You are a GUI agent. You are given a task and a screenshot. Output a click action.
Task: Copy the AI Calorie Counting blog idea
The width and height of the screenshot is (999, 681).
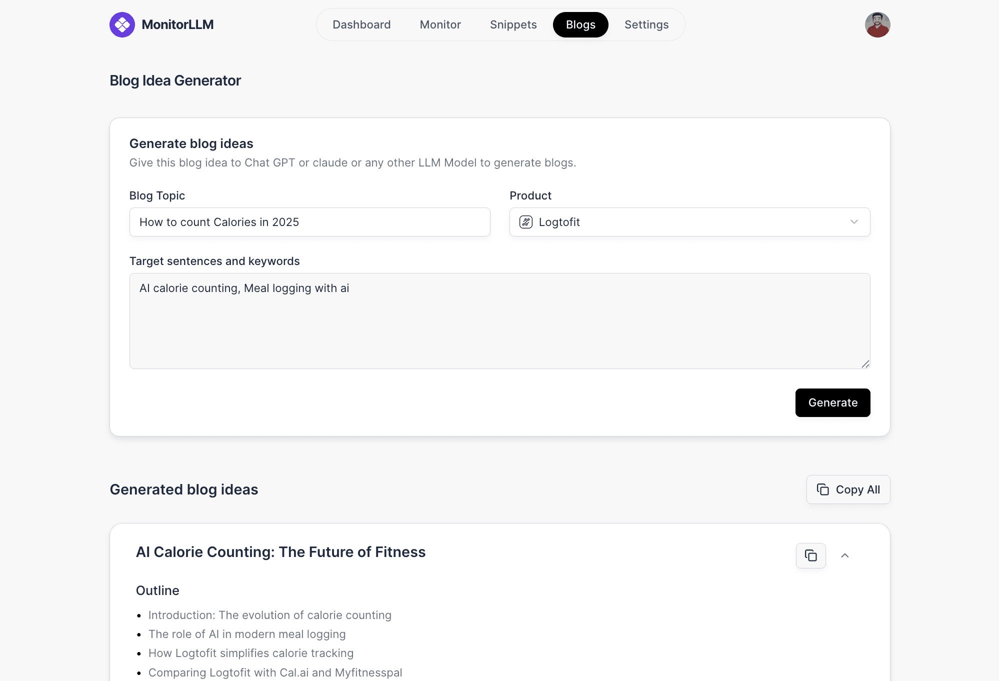click(810, 555)
